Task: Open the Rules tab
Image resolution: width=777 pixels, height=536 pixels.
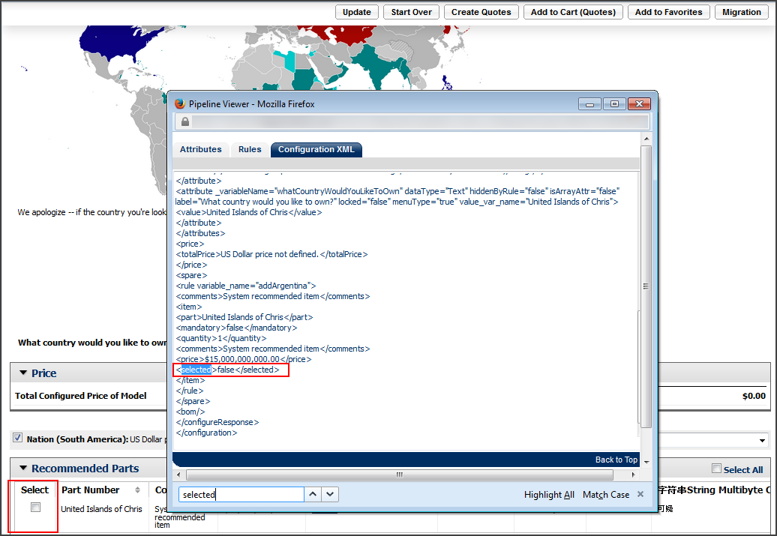Action: pyautogui.click(x=249, y=149)
